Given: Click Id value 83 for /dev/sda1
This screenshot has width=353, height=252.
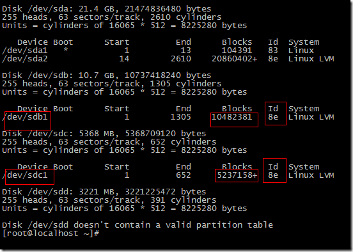Looking at the screenshot, I should [273, 51].
